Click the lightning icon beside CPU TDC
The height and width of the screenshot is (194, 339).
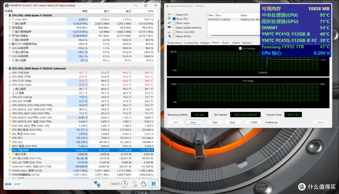[10, 138]
